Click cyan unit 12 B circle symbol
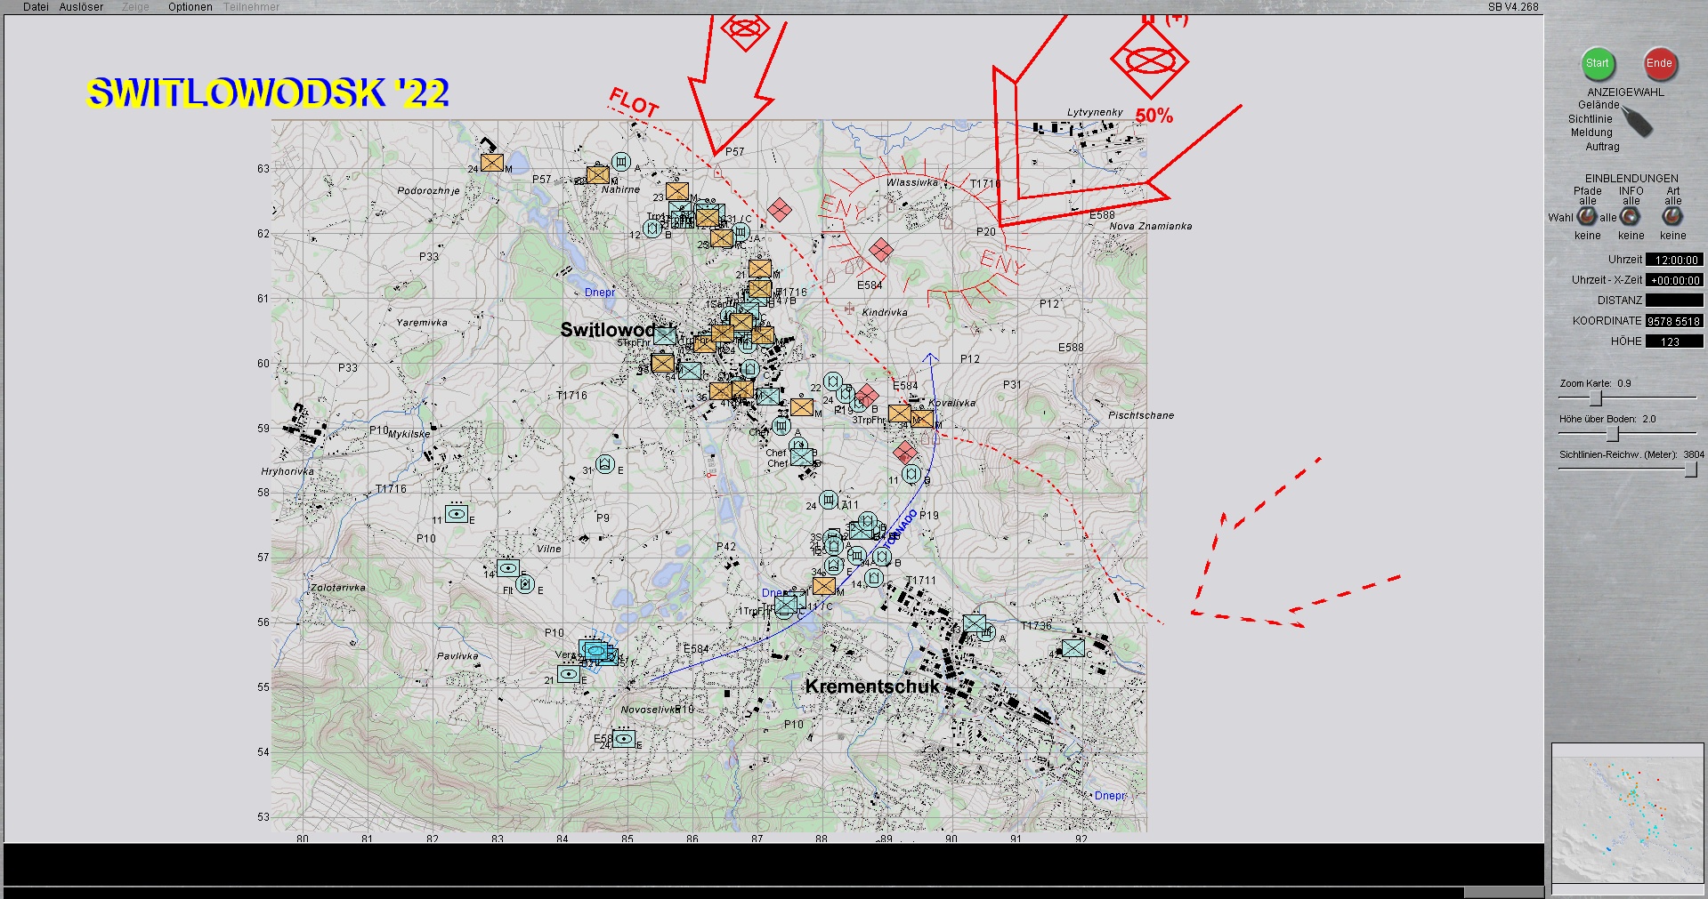Viewport: 1708px width, 899px height. point(652,229)
